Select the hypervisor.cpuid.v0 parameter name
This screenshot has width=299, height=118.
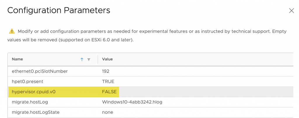coord(34,92)
